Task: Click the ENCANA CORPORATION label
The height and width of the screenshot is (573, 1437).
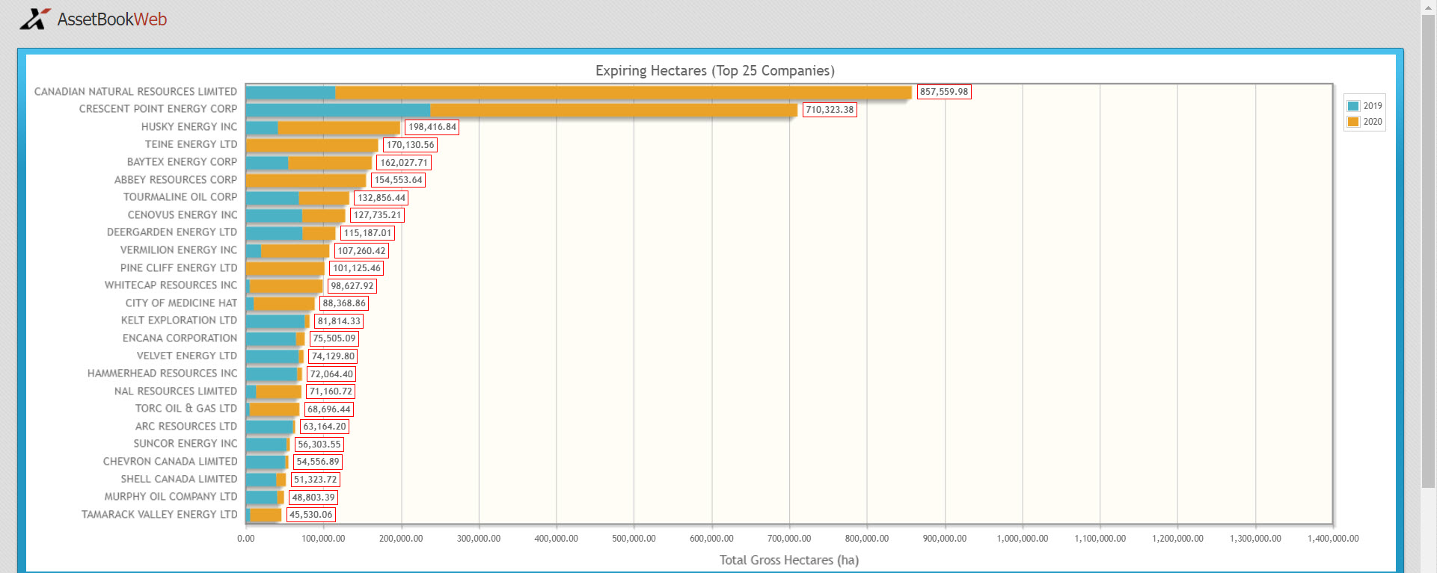Action: click(x=180, y=338)
